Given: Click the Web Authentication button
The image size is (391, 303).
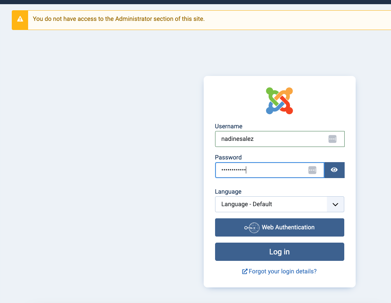Looking at the screenshot, I should coord(280,227).
